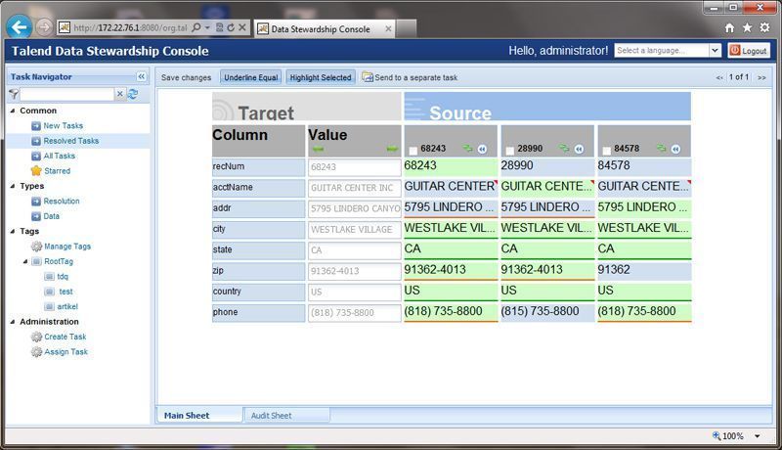Open Resolved Tasks in the navigator
Viewport: 782px width, 450px height.
(70, 141)
